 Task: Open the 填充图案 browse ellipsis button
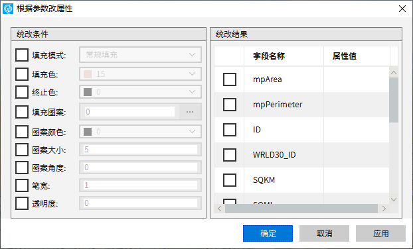coord(190,112)
